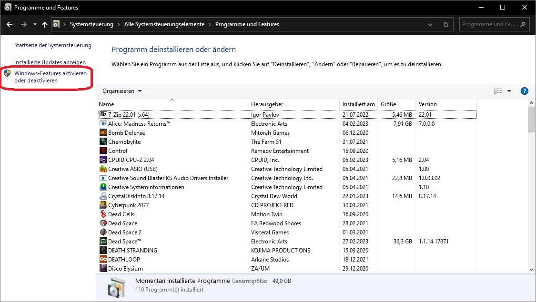Select the Disco Elysium entry

[x=125, y=269]
